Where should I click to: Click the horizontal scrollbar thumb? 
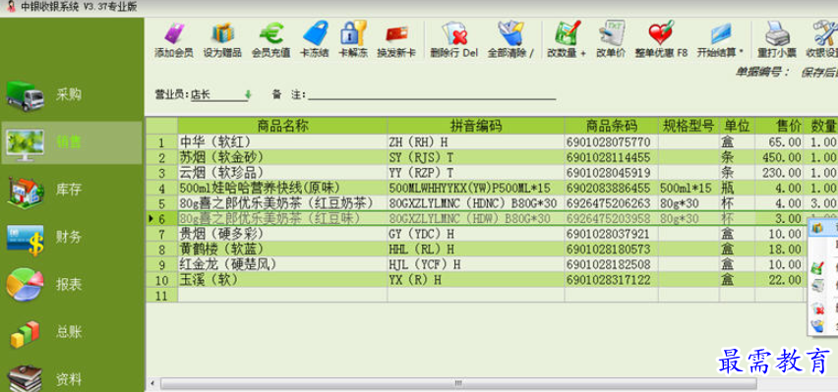click(x=458, y=383)
